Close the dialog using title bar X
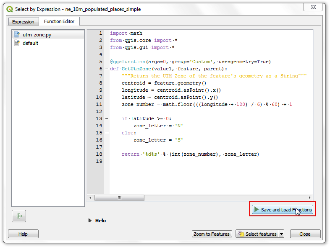330x247 pixels. click(x=313, y=6)
